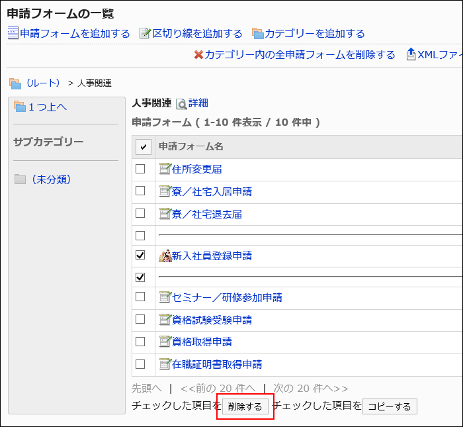Open the 寮/社宅退去届 form link
Image resolution: width=463 pixels, height=427 pixels.
[207, 214]
